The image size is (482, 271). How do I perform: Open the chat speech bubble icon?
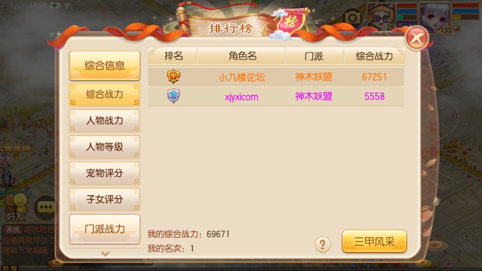click(46, 207)
